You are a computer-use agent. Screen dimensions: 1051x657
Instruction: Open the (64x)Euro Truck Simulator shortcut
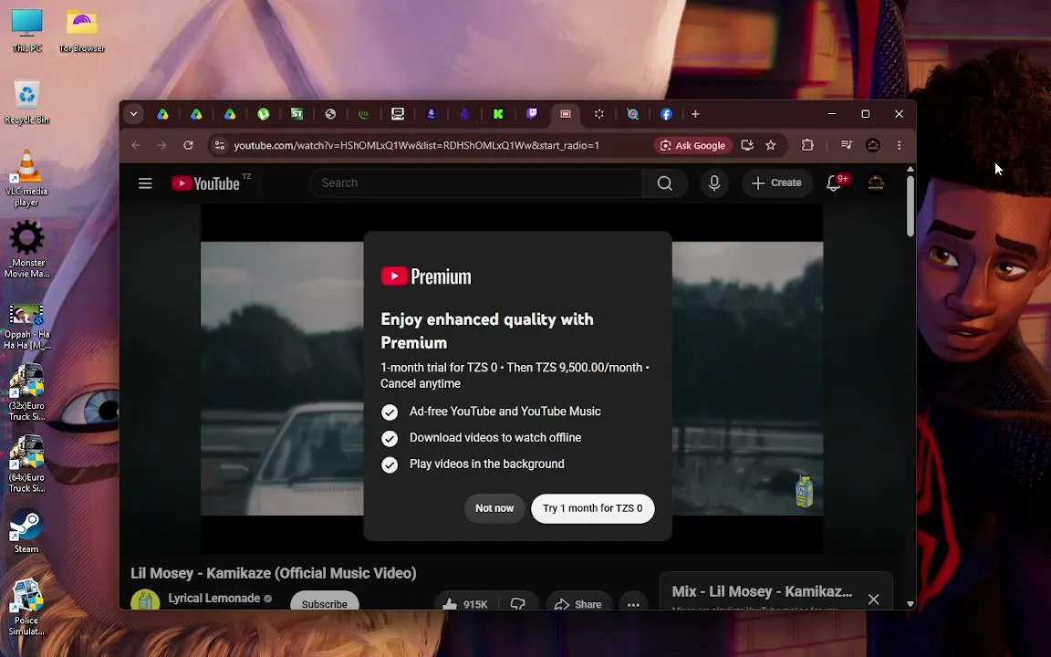(x=26, y=464)
